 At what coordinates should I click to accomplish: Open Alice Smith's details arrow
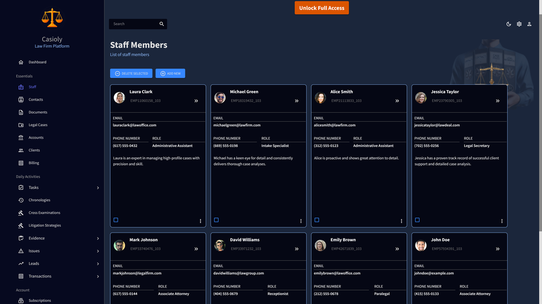[397, 101]
